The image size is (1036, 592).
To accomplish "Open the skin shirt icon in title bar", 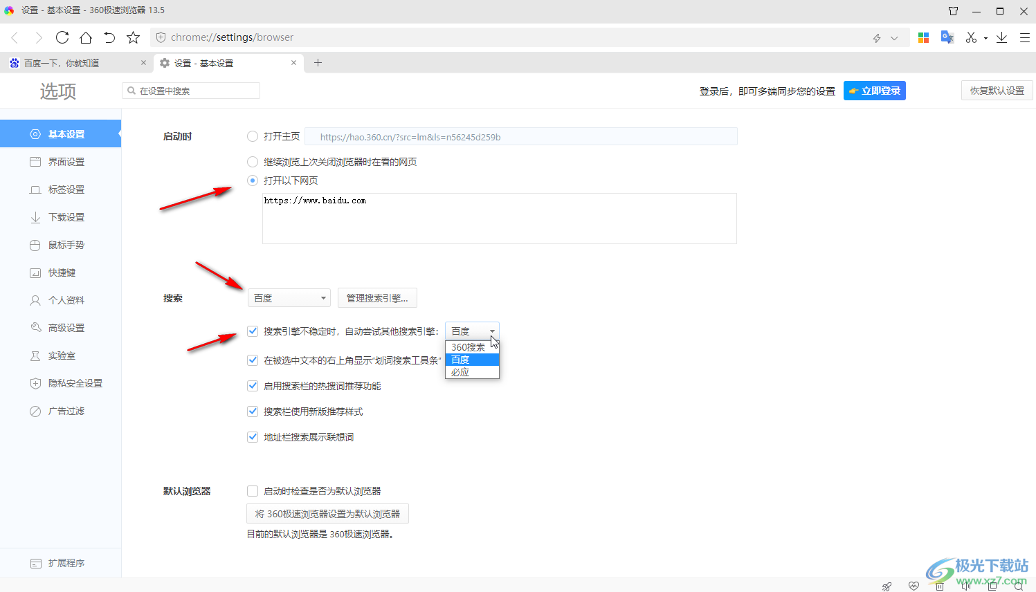I will coord(953,10).
